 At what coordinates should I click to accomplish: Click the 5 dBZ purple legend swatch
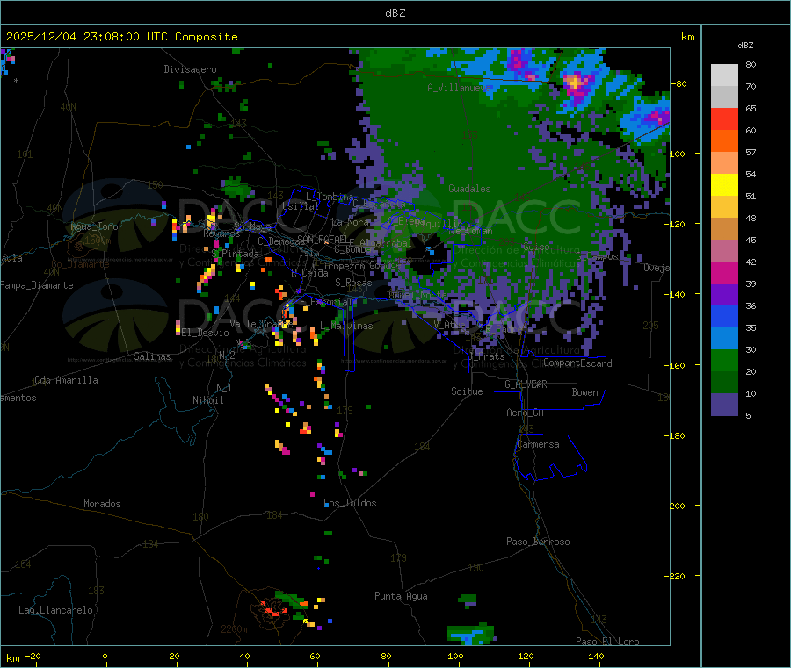[x=724, y=405]
